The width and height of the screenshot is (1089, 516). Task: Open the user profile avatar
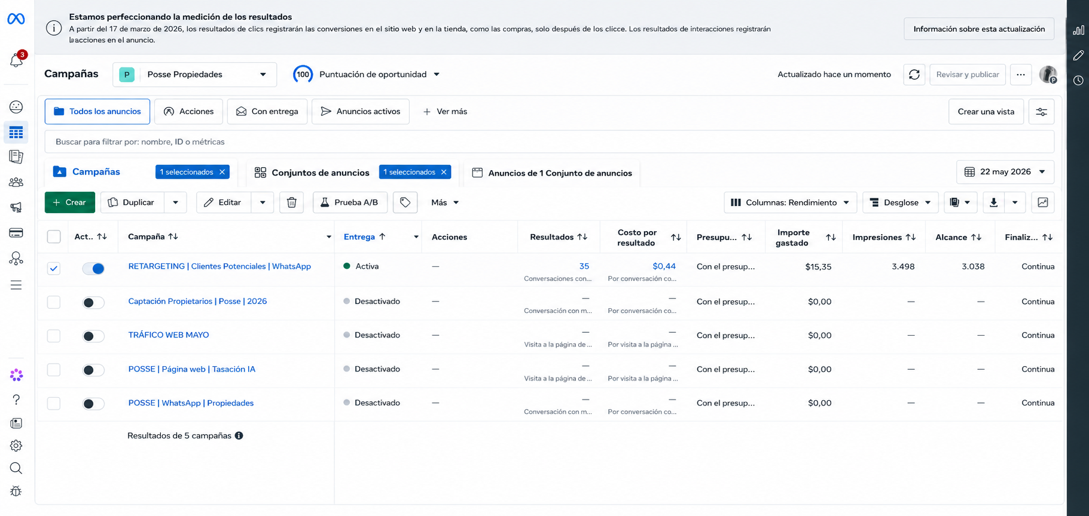point(1048,75)
